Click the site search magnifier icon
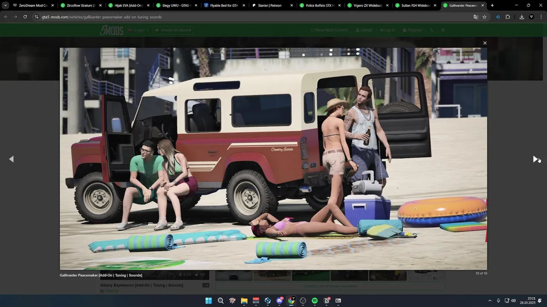The height and width of the screenshot is (307, 547). (443, 30)
